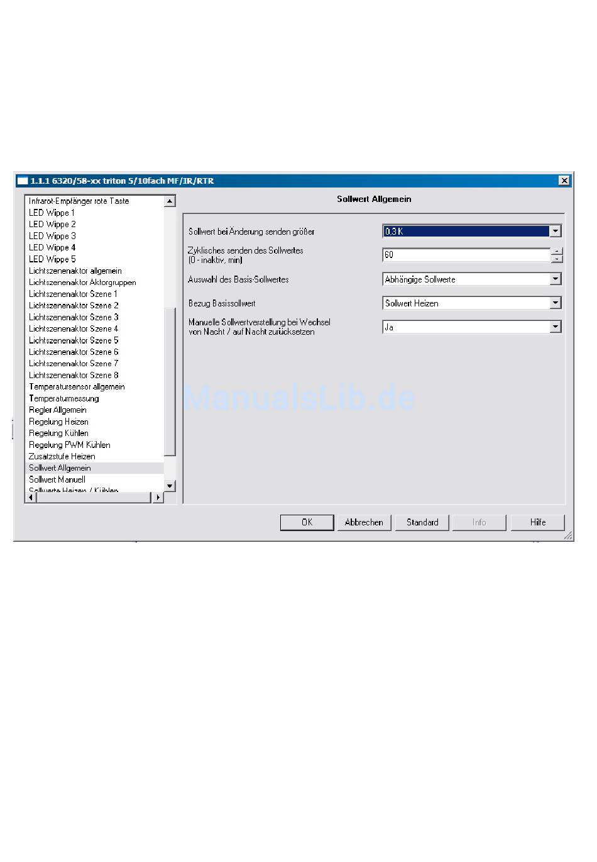The width and height of the screenshot is (597, 862).
Task: Select 'Lichtszenenaktor Szene 5'
Action: [74, 340]
